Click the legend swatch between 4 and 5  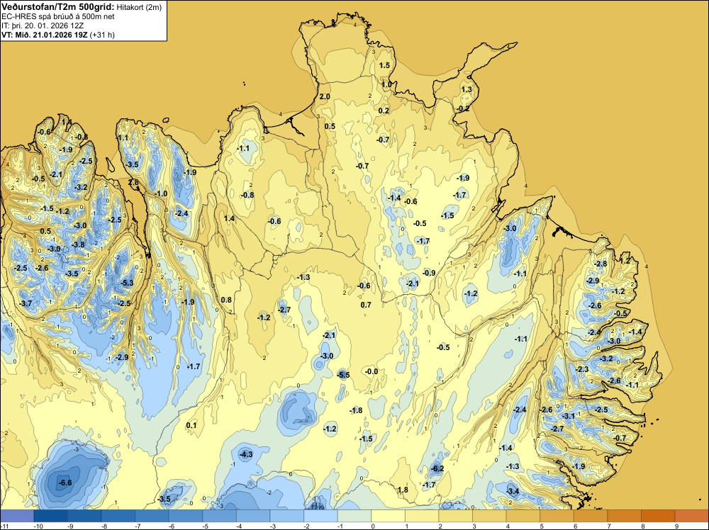tap(523, 516)
